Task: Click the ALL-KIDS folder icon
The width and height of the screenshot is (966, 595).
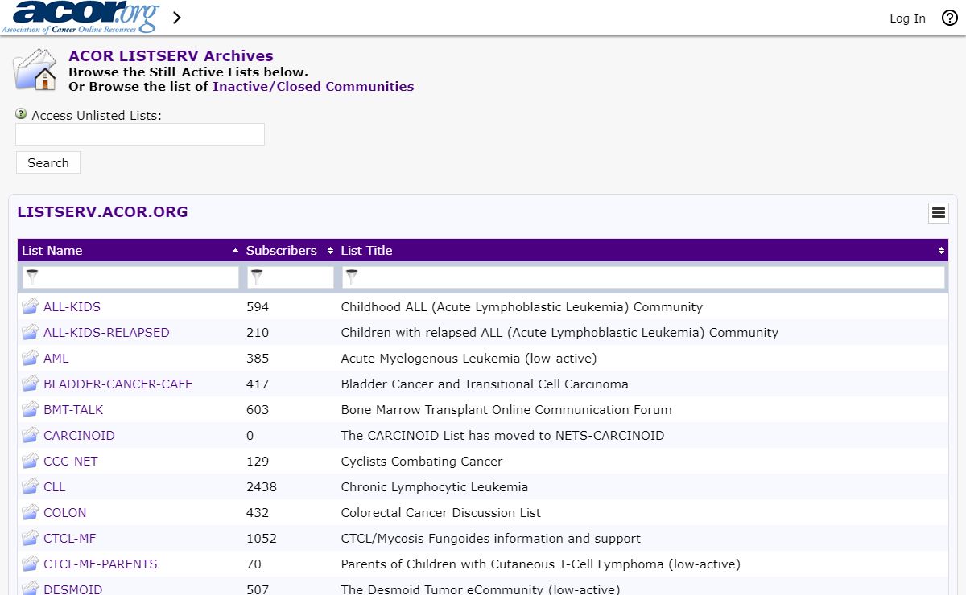Action: [x=31, y=306]
